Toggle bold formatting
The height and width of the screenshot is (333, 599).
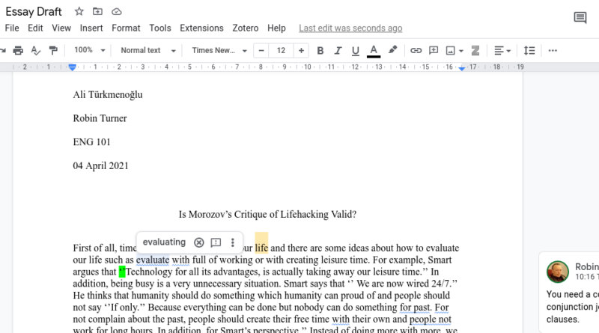pos(320,50)
